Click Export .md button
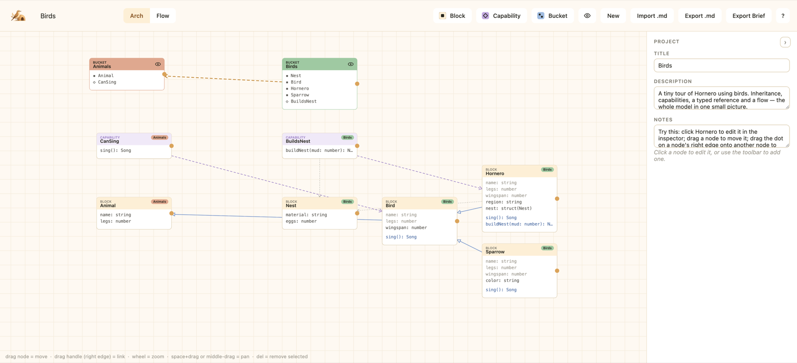This screenshot has width=797, height=363. pyautogui.click(x=700, y=16)
